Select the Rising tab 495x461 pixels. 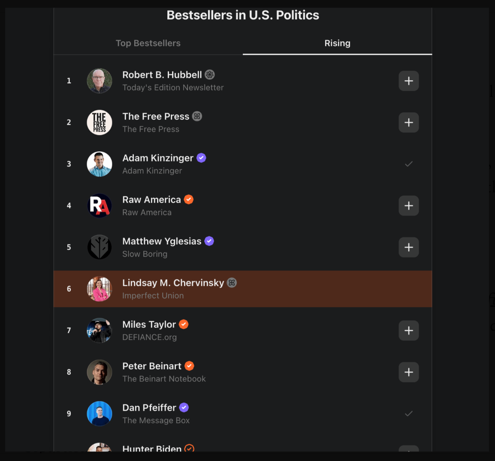coord(337,43)
